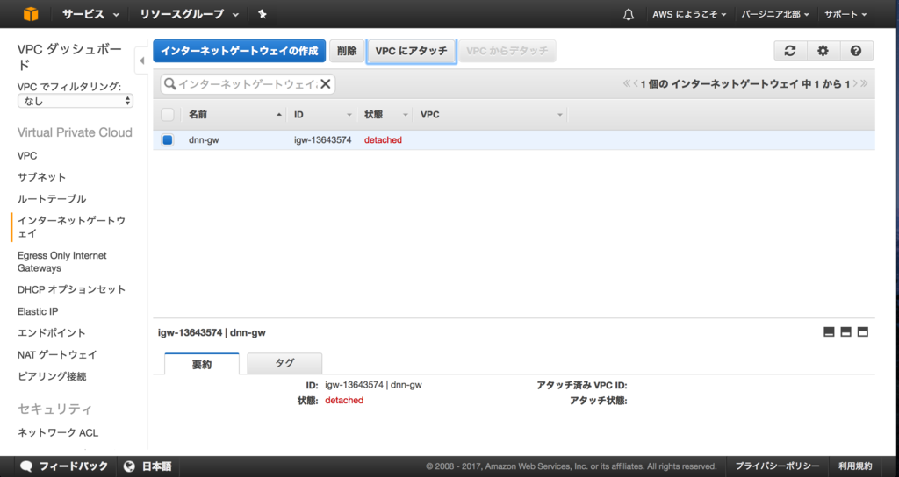Open インターネットゲートウェイ in sidebar
The image size is (899, 477).
[x=71, y=227]
